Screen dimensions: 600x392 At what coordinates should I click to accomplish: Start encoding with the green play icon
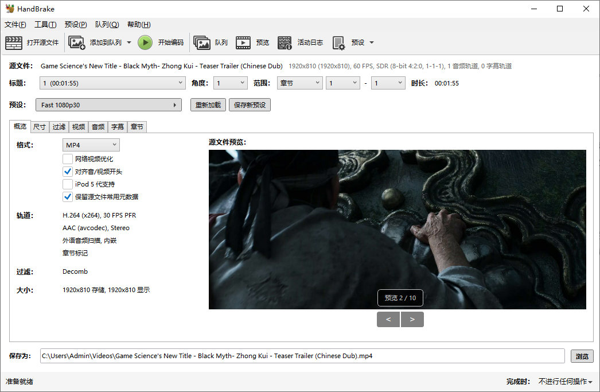point(145,42)
